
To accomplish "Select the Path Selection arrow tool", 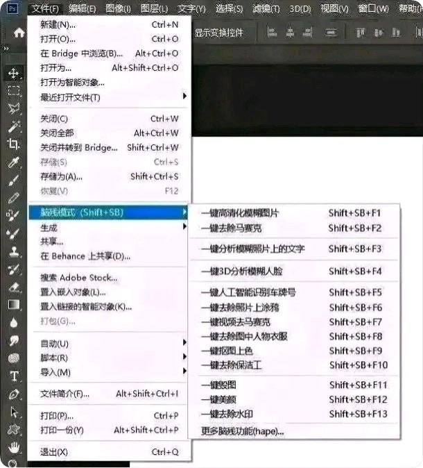I will click(x=14, y=412).
